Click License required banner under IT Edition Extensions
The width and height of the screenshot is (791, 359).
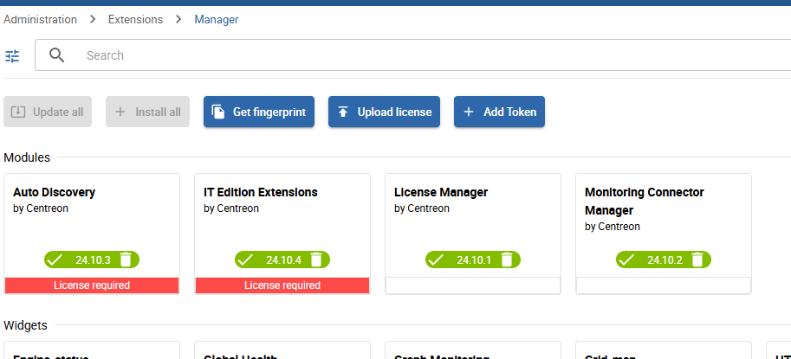(x=282, y=285)
